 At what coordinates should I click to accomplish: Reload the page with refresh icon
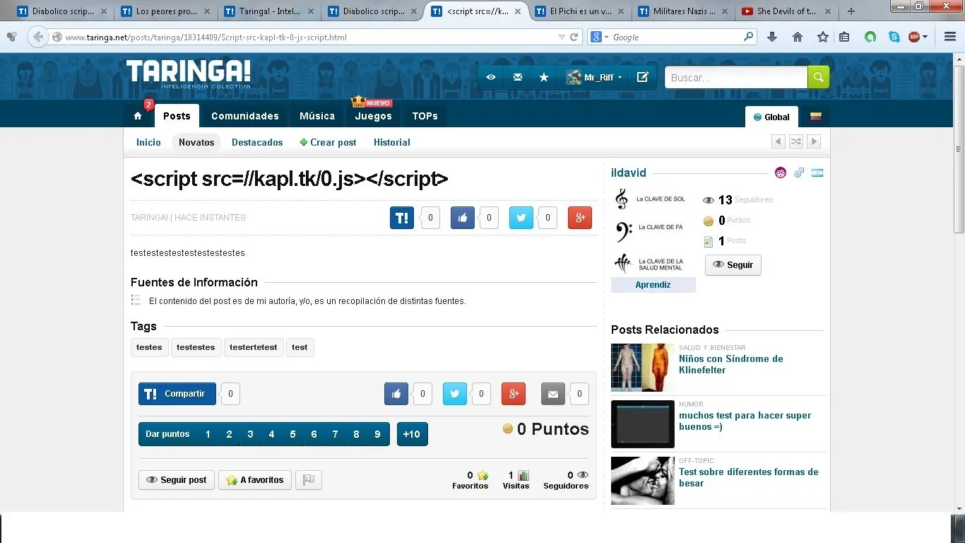(574, 37)
